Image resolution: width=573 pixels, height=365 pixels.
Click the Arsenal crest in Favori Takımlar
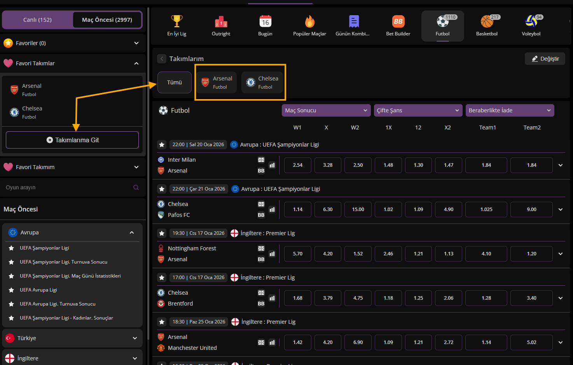(x=14, y=90)
